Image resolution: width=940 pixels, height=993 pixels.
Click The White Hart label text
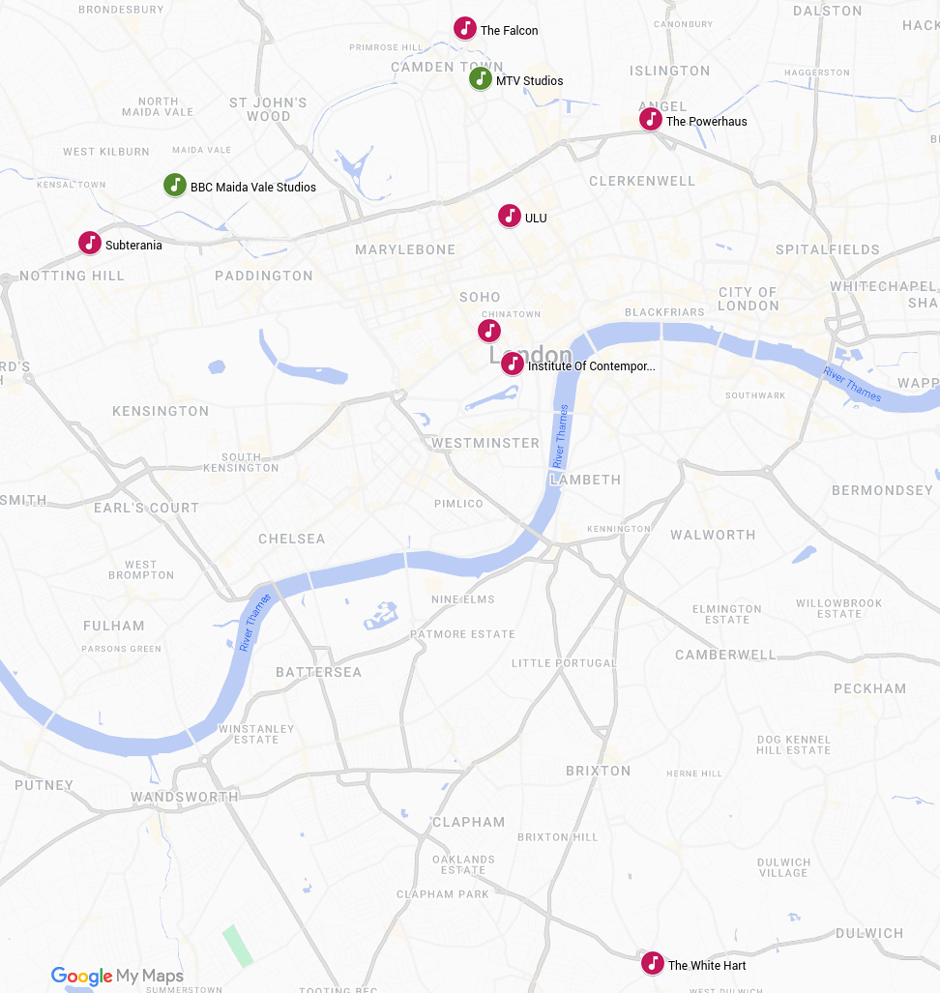tap(707, 966)
